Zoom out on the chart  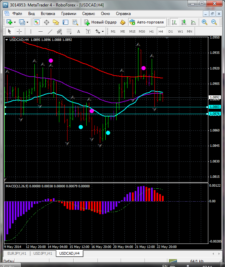click(x=214, y=22)
